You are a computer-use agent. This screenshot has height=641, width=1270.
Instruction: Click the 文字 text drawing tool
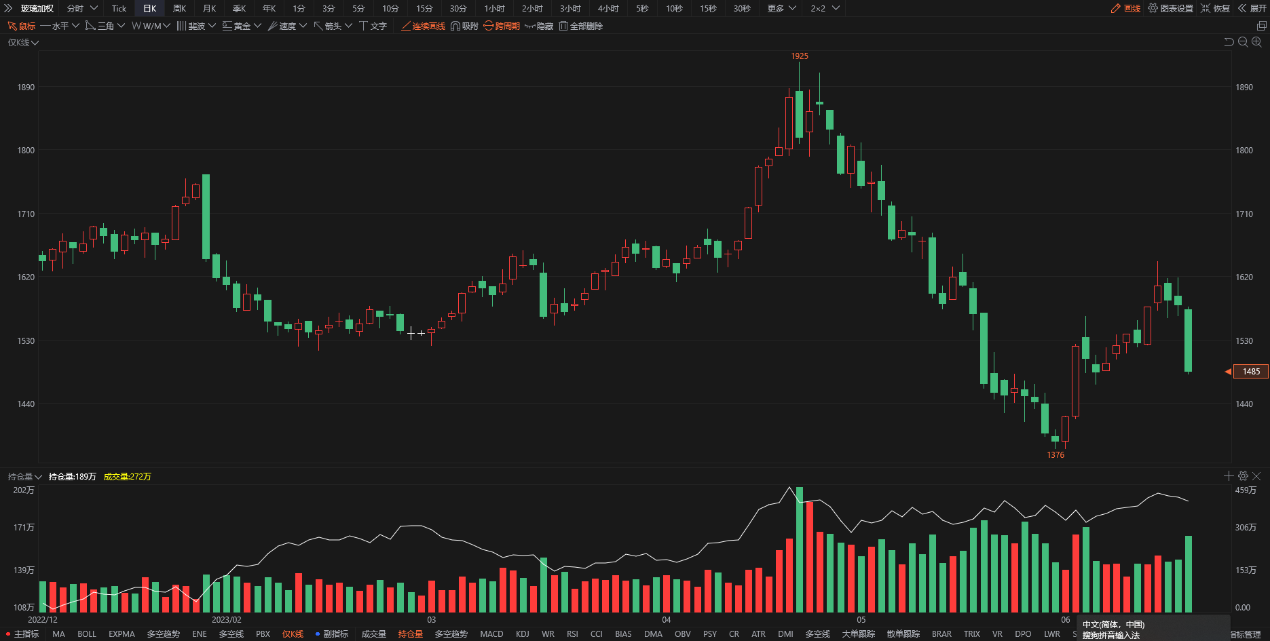pyautogui.click(x=373, y=26)
